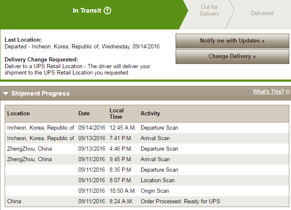
Task: Click the Change Delivery button
Action: [232, 56]
